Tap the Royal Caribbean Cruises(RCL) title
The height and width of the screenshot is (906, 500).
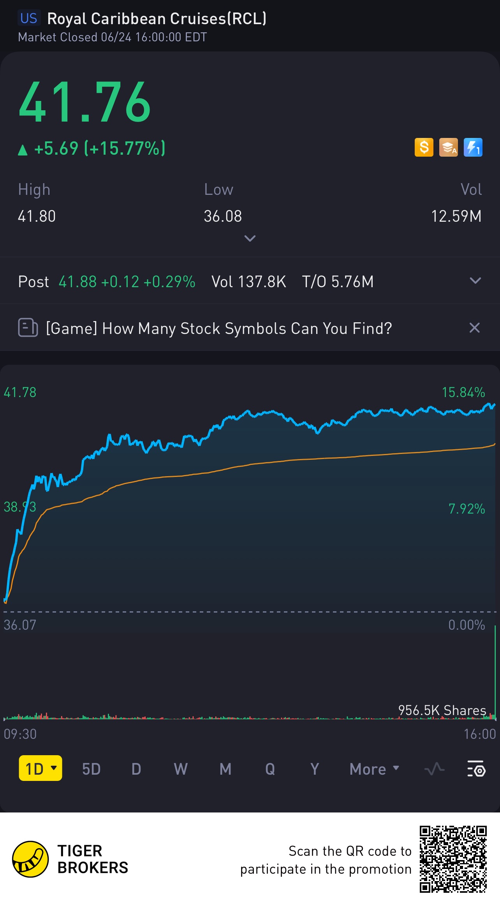tap(157, 19)
